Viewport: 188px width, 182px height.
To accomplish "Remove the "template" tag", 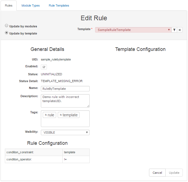I will click(x=61, y=115).
